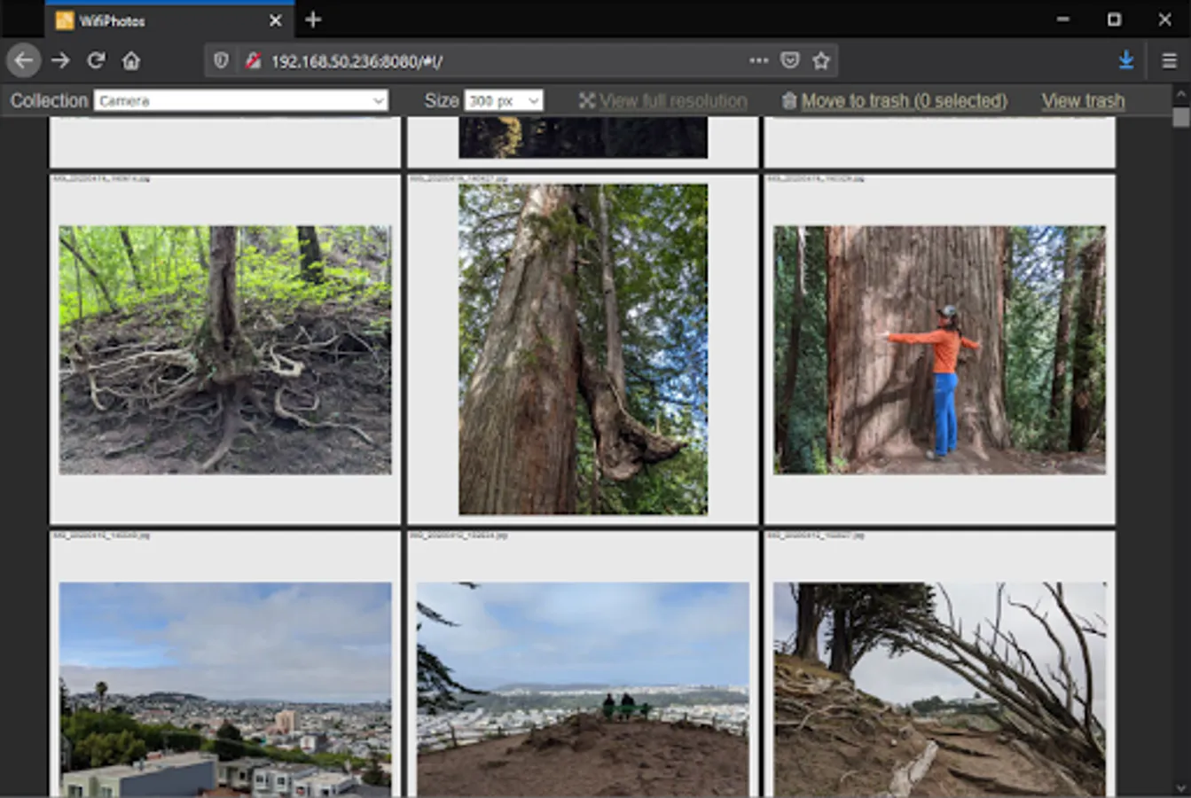Save the page to Pocket

pyautogui.click(x=789, y=60)
